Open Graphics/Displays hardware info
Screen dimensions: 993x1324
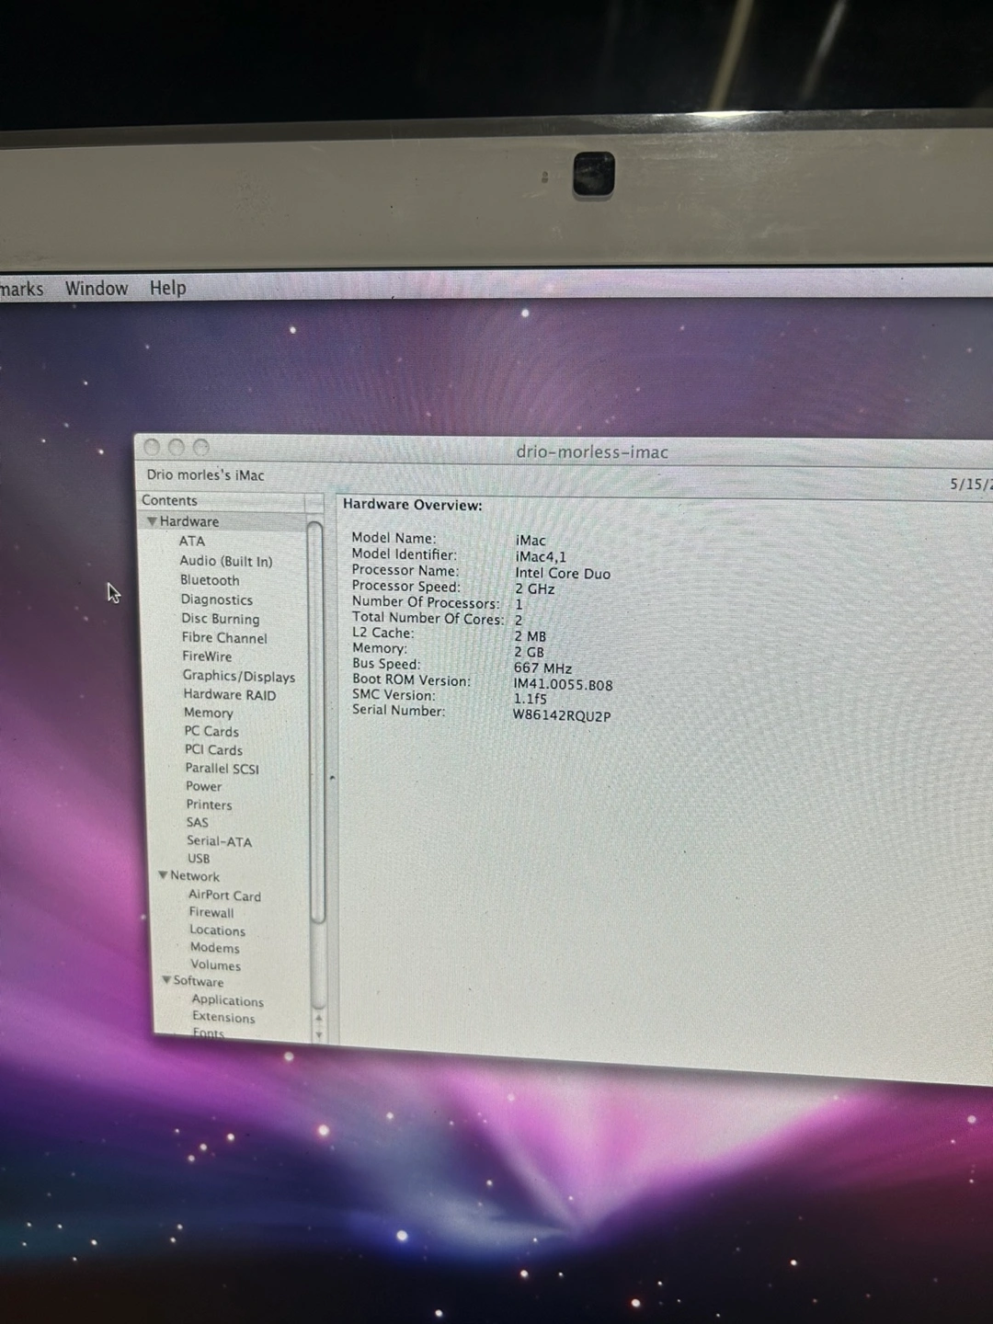click(238, 677)
